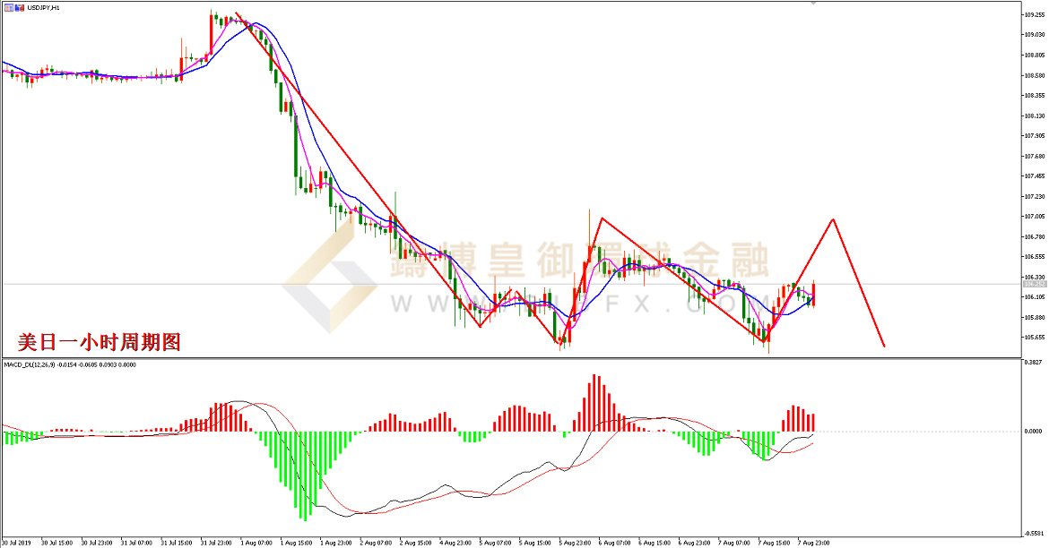Click the 7 Aug 23:00 time label
1049x548 pixels.
click(814, 542)
